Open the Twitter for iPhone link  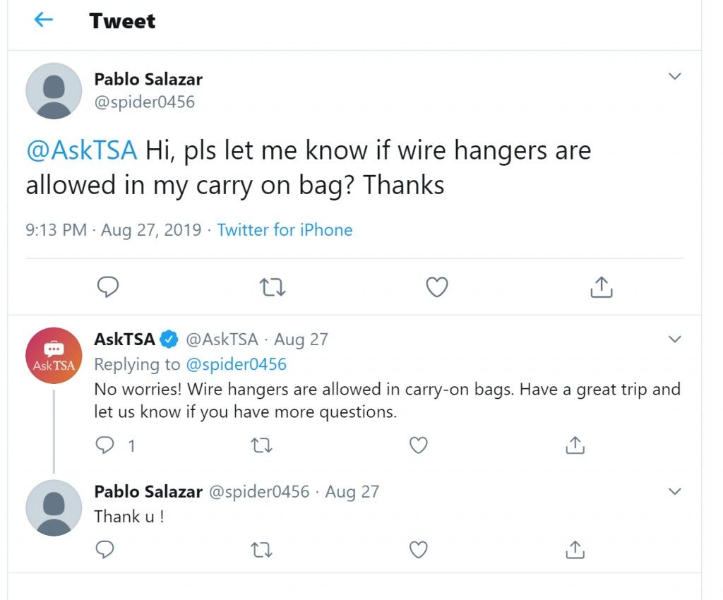(x=285, y=229)
